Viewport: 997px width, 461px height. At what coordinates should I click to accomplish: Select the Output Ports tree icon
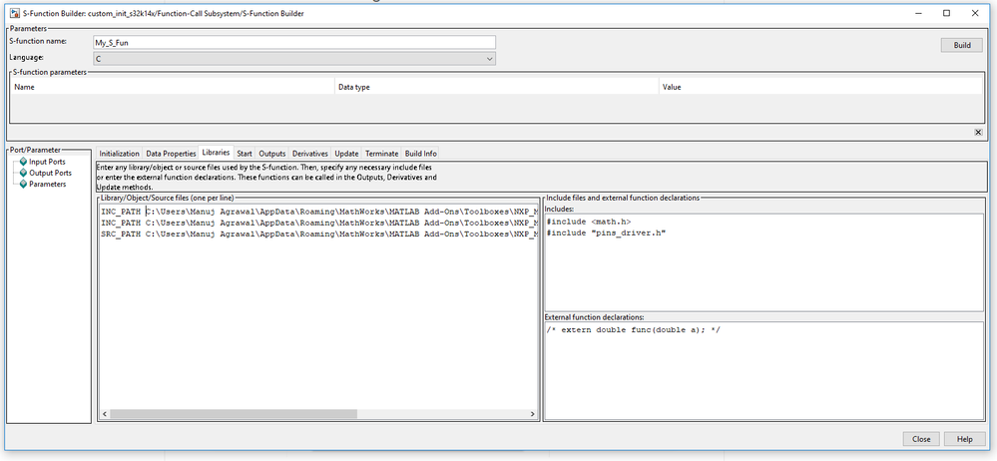coord(24,173)
